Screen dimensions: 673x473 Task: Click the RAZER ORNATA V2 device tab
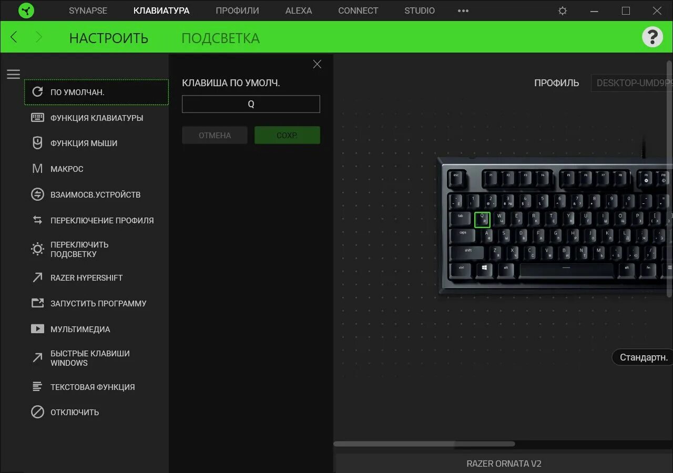(x=504, y=464)
